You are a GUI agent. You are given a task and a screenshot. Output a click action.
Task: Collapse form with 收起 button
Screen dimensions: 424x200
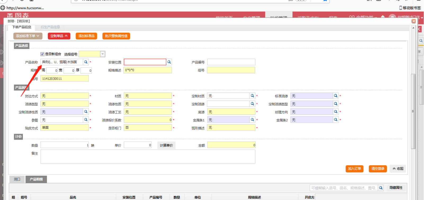coord(398,169)
